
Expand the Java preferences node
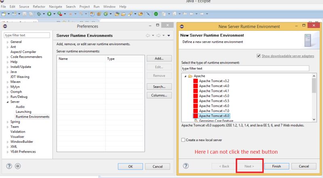(x=8, y=72)
